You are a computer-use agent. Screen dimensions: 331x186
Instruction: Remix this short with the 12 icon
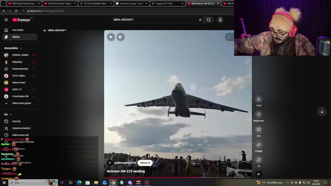point(259,160)
